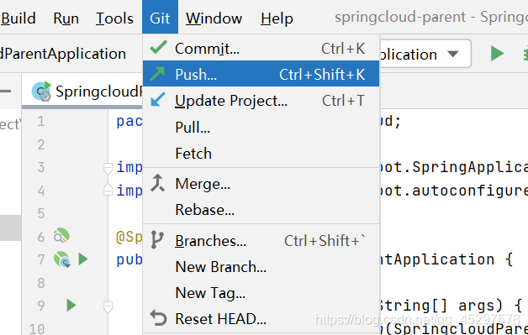Collapse the imports fold marker on line 3
Viewport: 528px width, 335px height.
(108, 168)
